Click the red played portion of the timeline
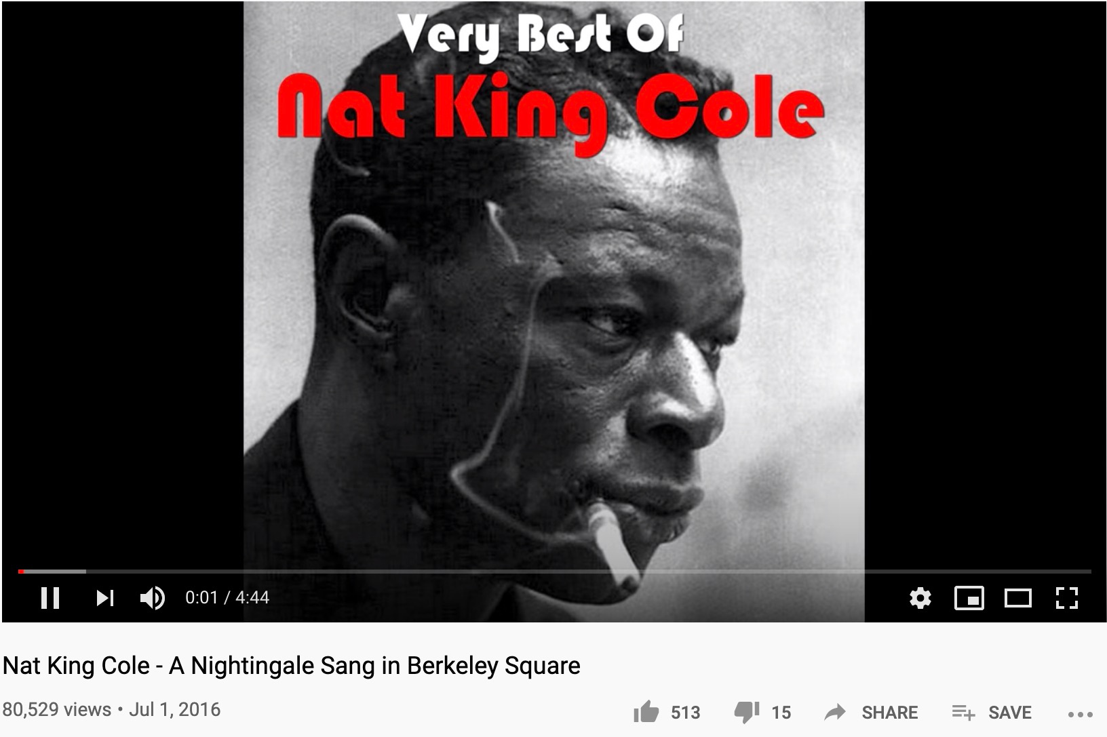The height and width of the screenshot is (737, 1107). click(x=21, y=572)
